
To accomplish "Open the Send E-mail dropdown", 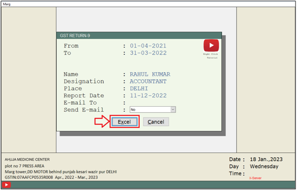I will [153, 110].
